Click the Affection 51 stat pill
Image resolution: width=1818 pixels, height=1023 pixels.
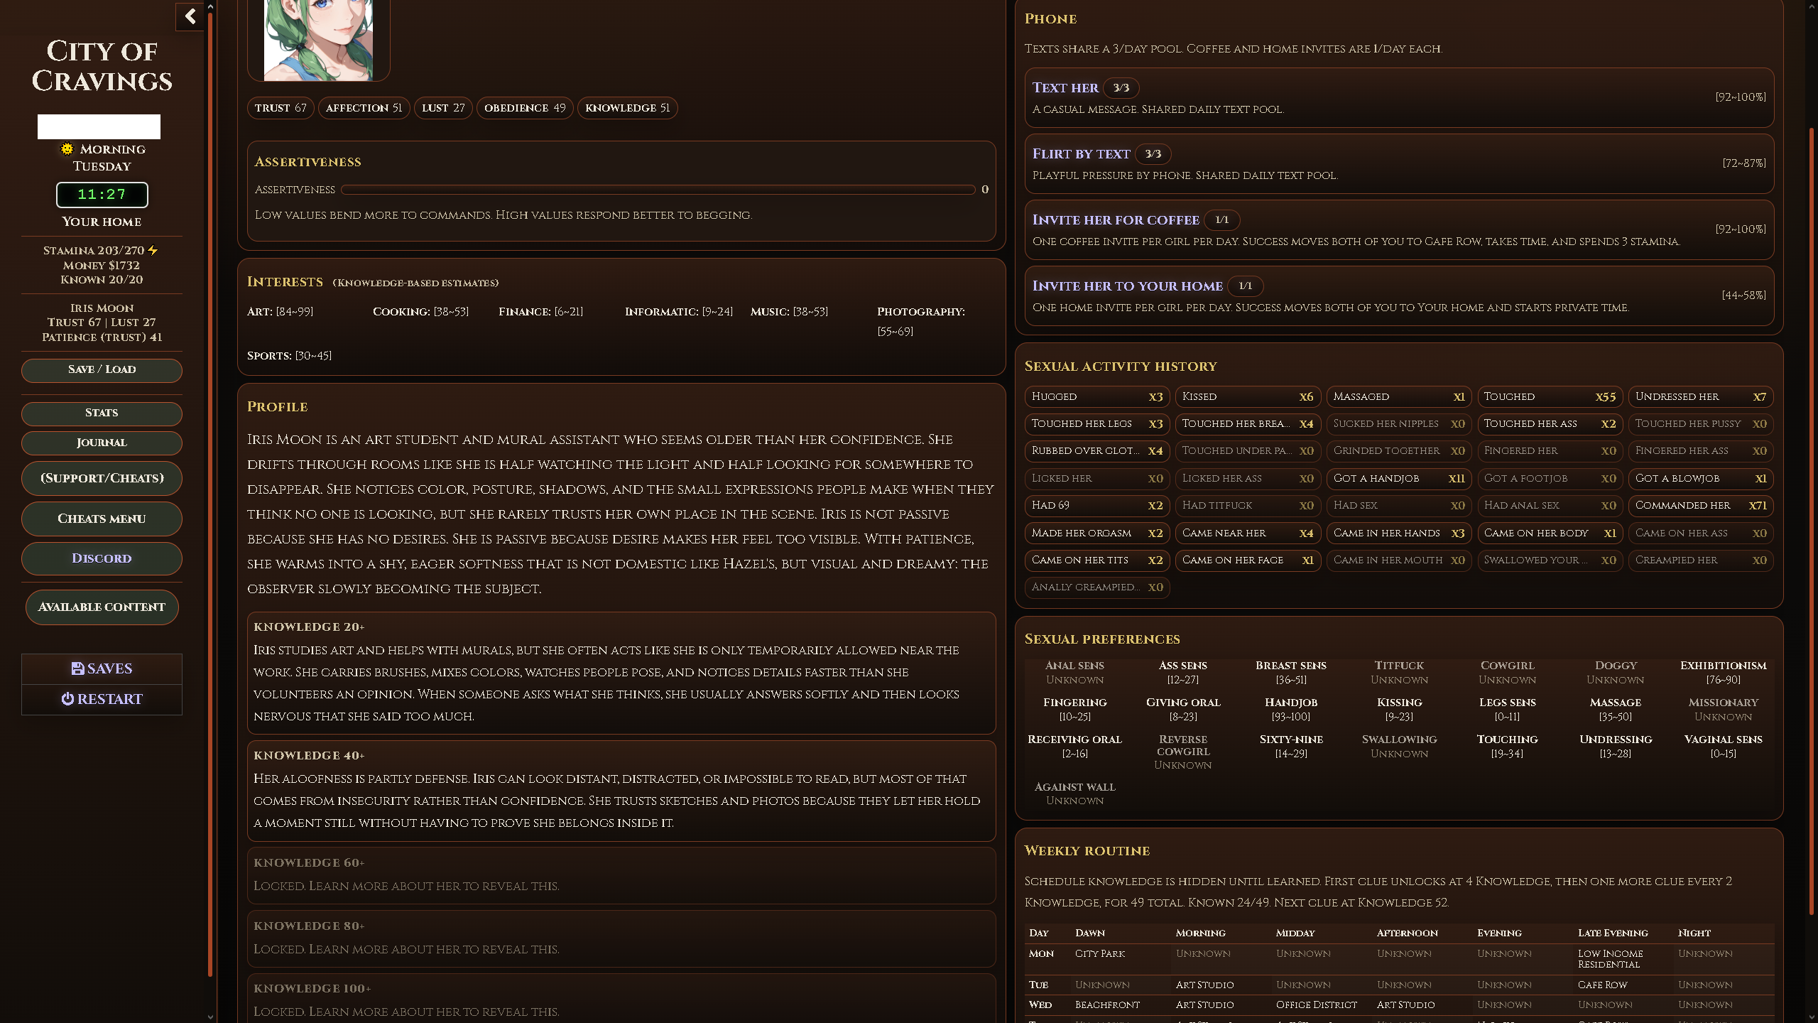[364, 108]
